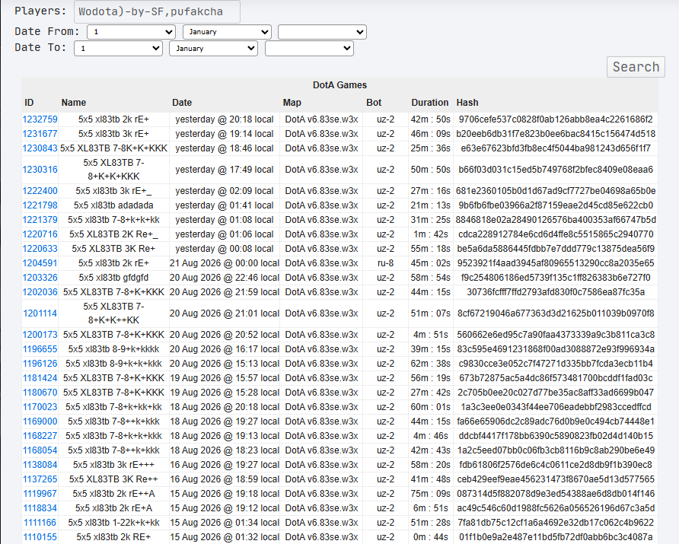This screenshot has height=544, width=679.
Task: Open the Date From day dropdown
Action: [131, 32]
